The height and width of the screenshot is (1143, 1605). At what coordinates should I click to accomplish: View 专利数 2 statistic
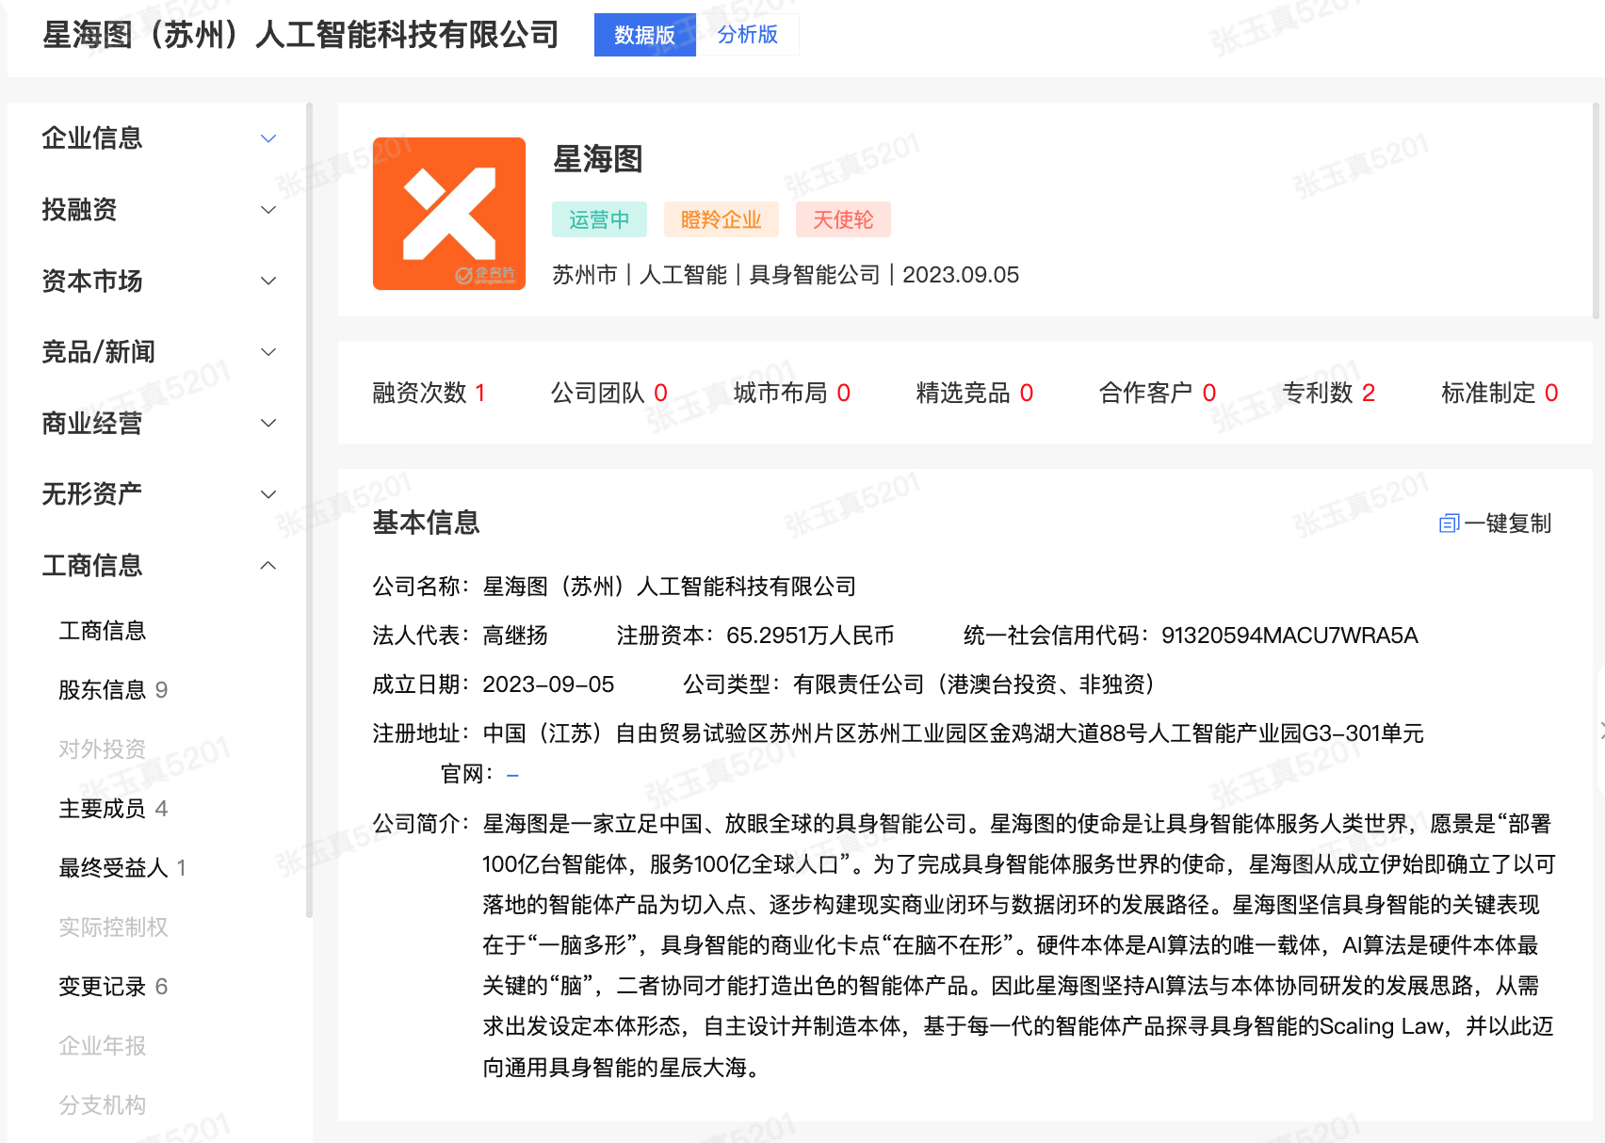tap(1329, 393)
